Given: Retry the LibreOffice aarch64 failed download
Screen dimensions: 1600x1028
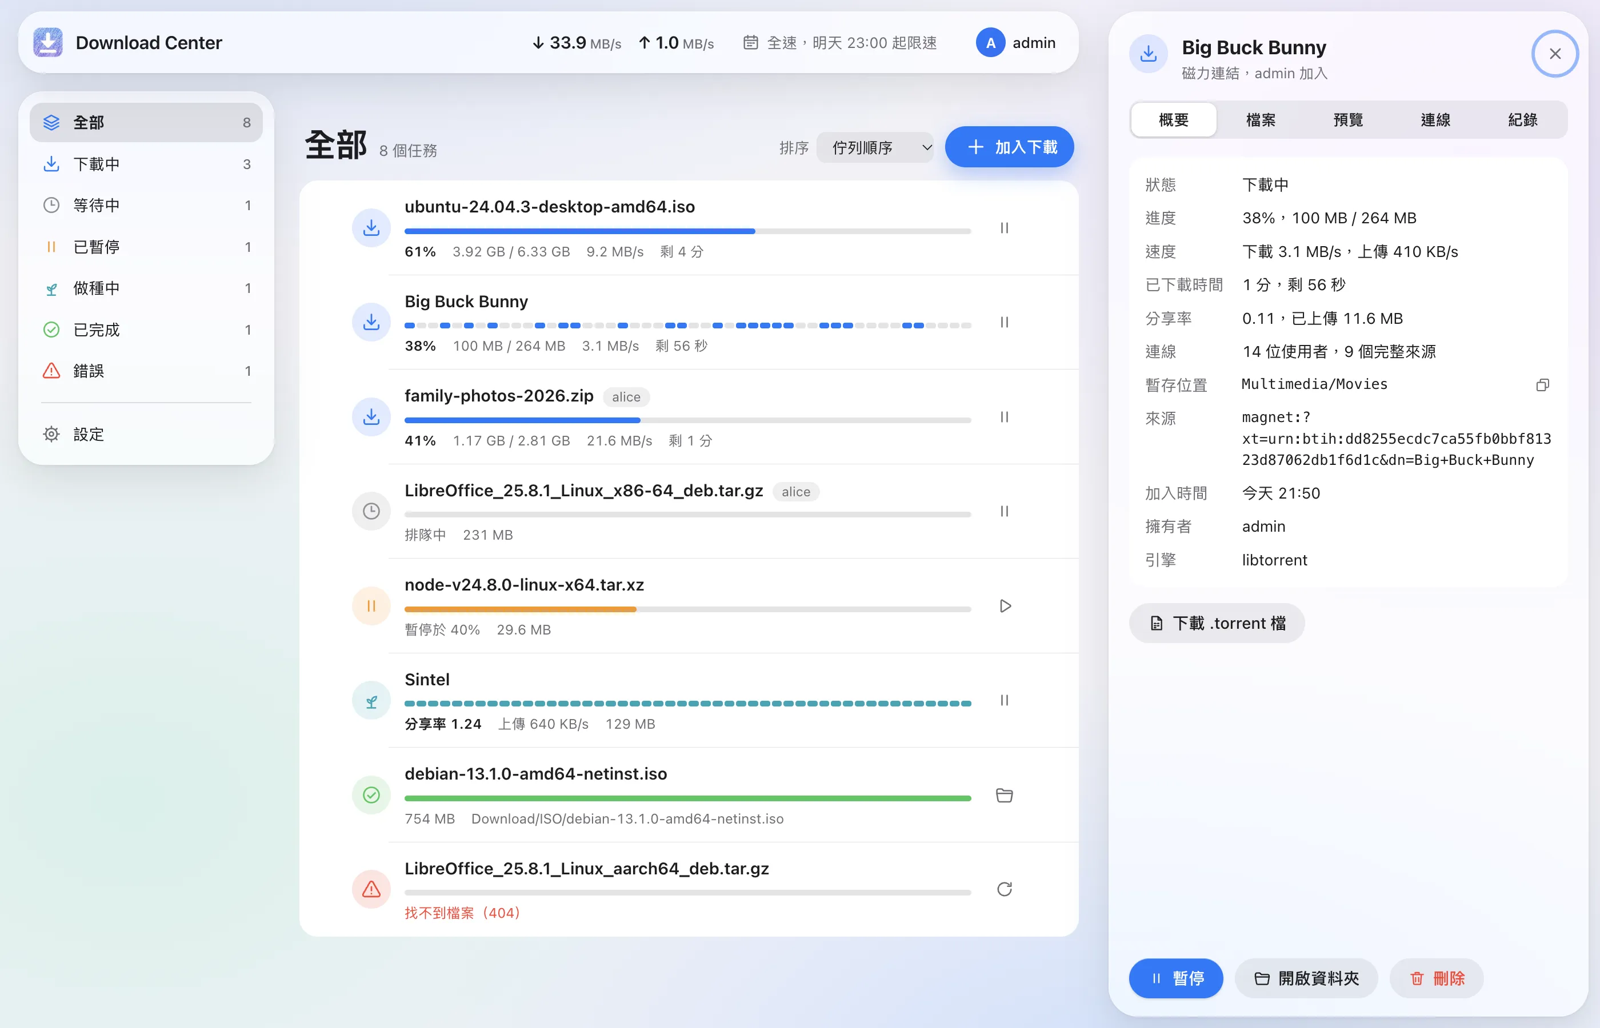Looking at the screenshot, I should pos(1005,889).
